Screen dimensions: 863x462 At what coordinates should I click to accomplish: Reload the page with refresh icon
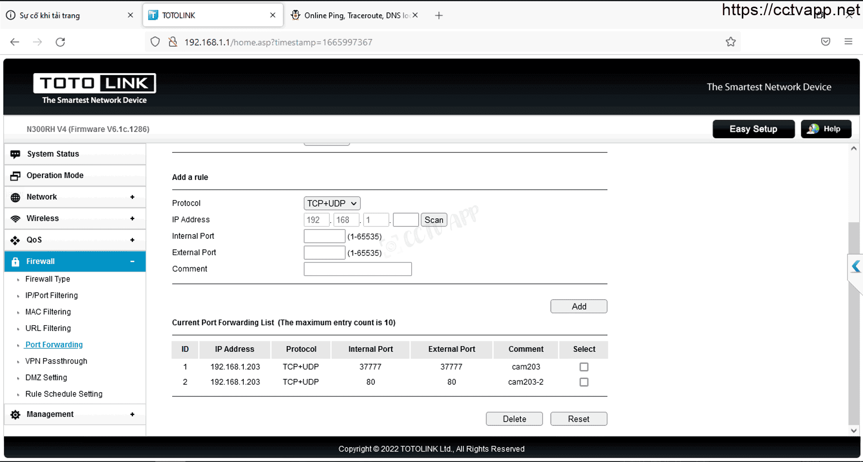coord(60,42)
